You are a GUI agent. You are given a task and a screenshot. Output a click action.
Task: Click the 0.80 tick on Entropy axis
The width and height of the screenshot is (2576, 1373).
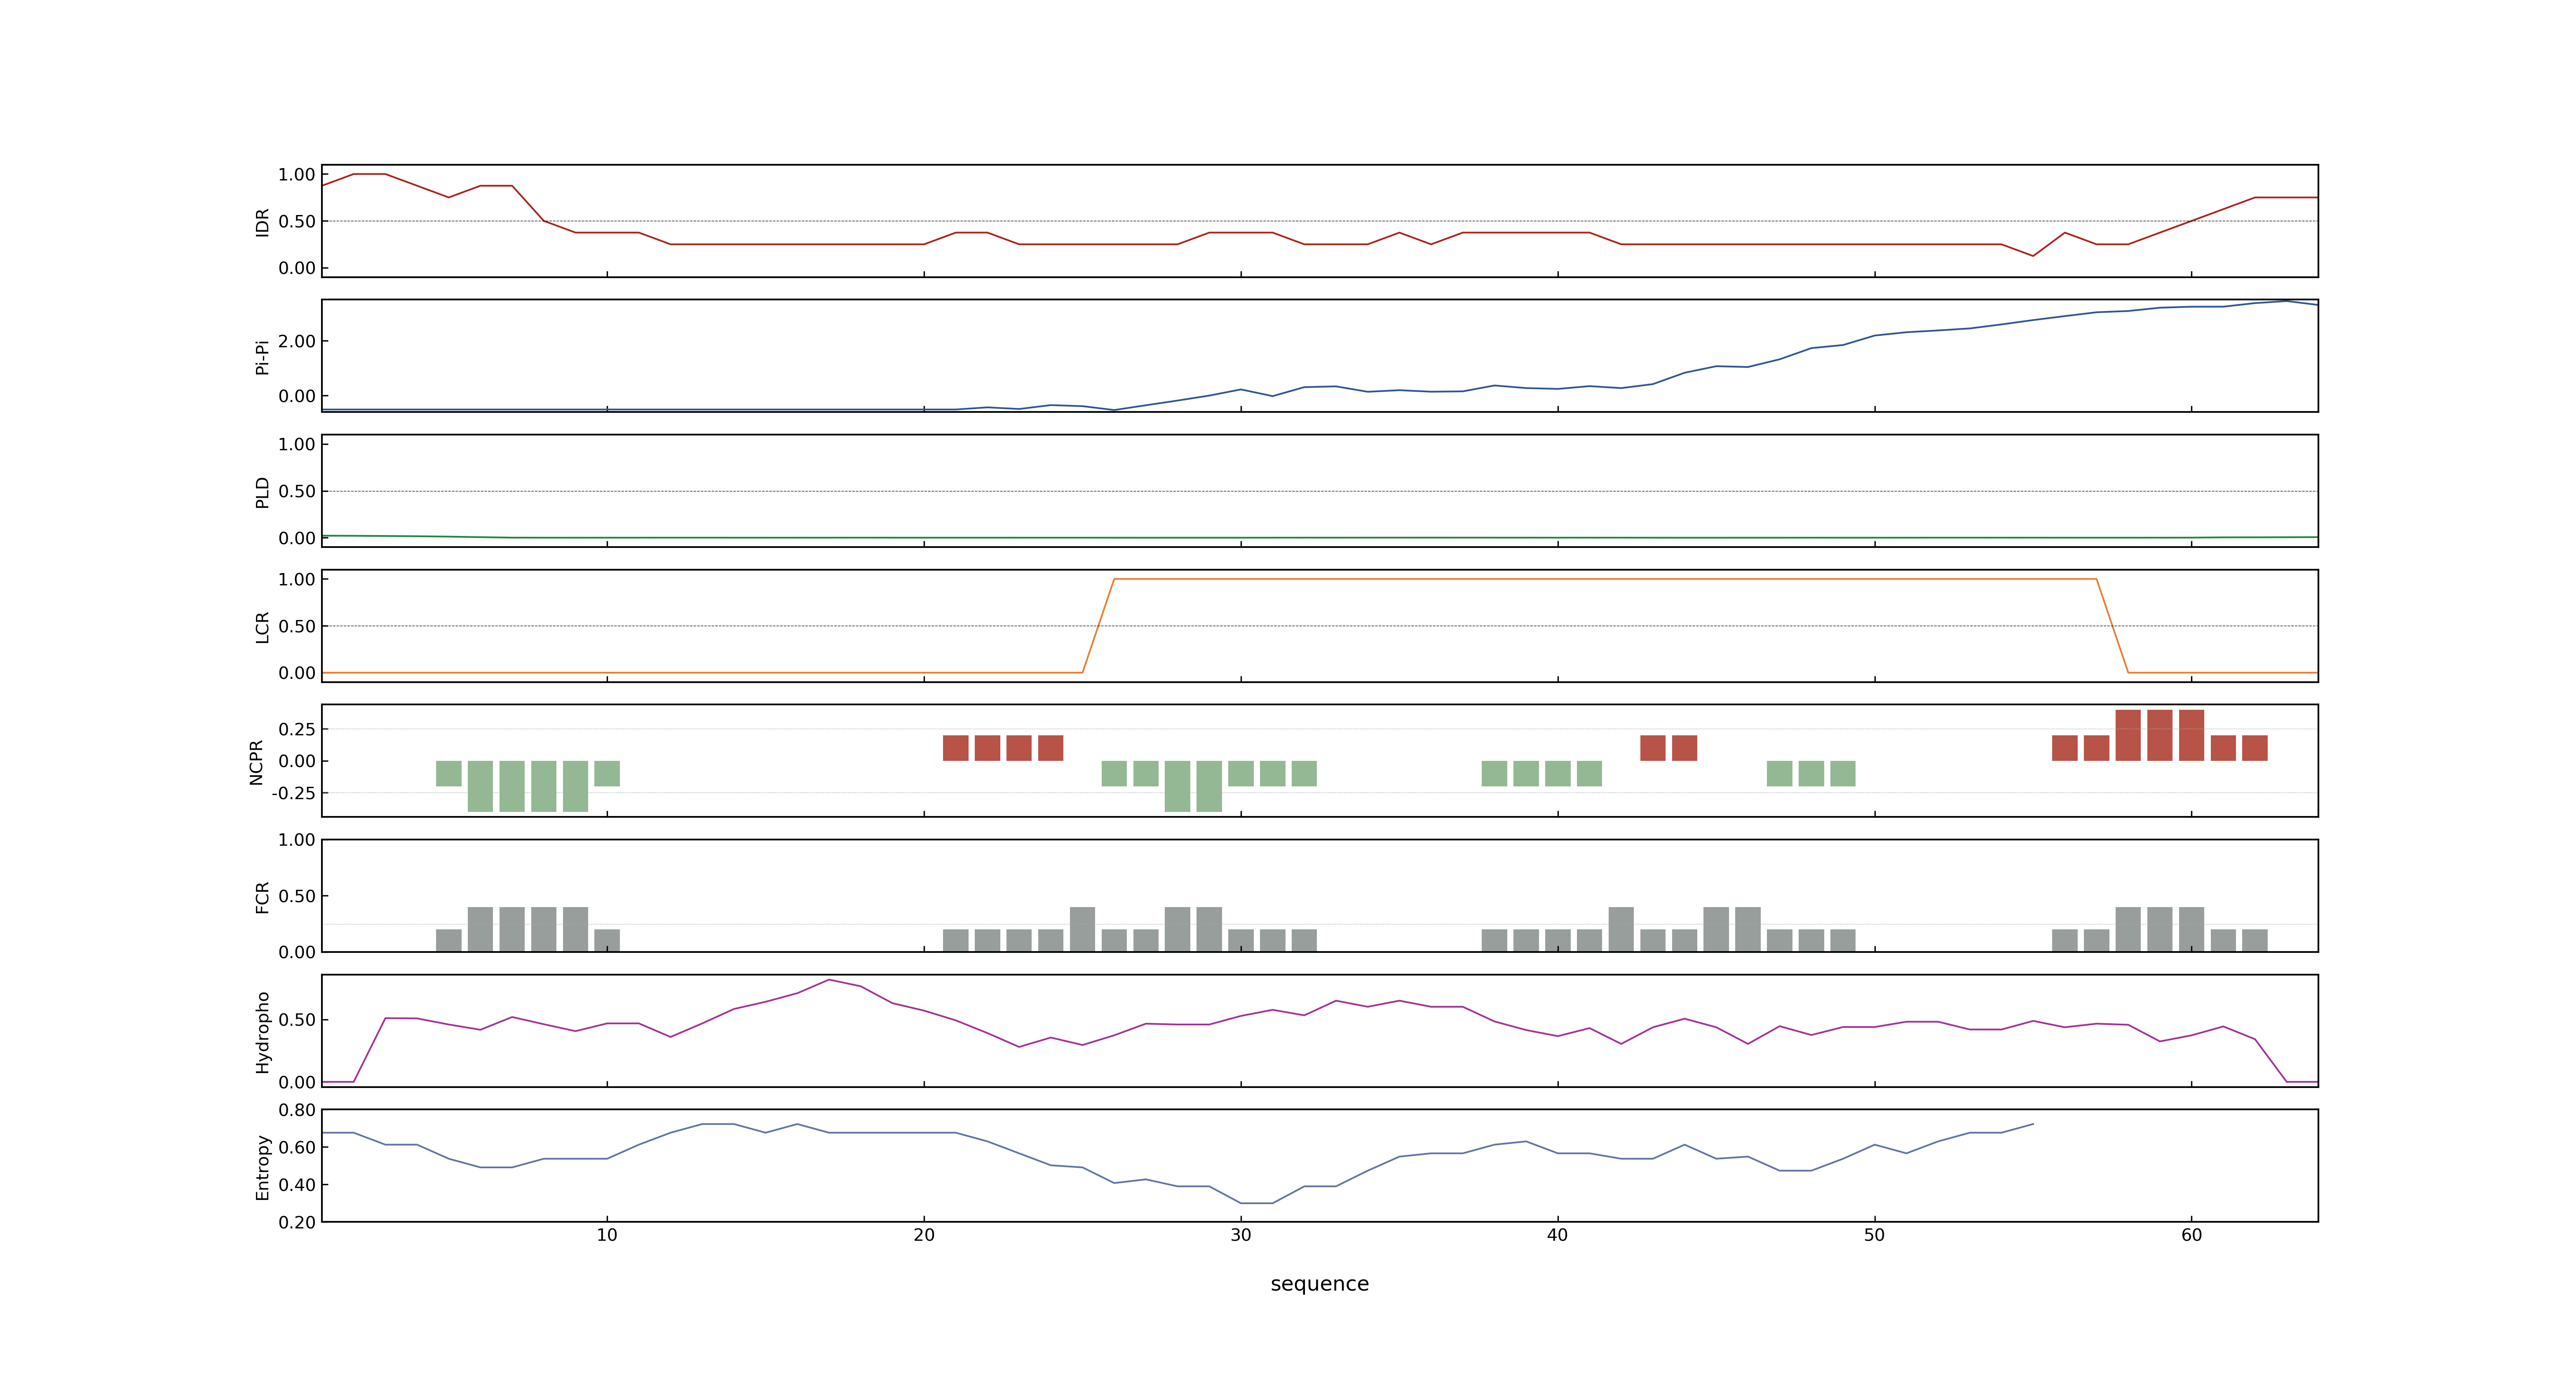(x=297, y=1110)
